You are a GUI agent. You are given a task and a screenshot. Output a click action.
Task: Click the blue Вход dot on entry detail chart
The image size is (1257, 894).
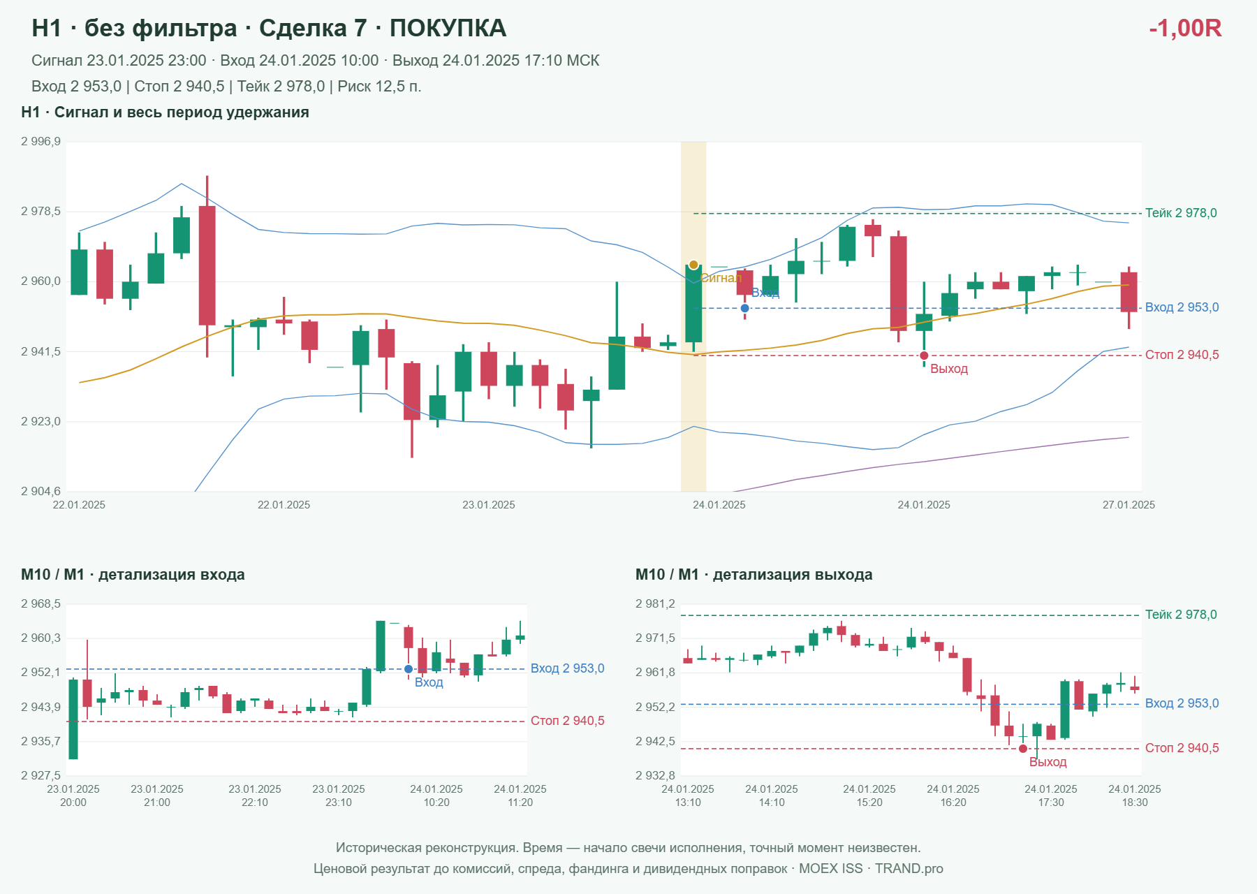tap(409, 669)
